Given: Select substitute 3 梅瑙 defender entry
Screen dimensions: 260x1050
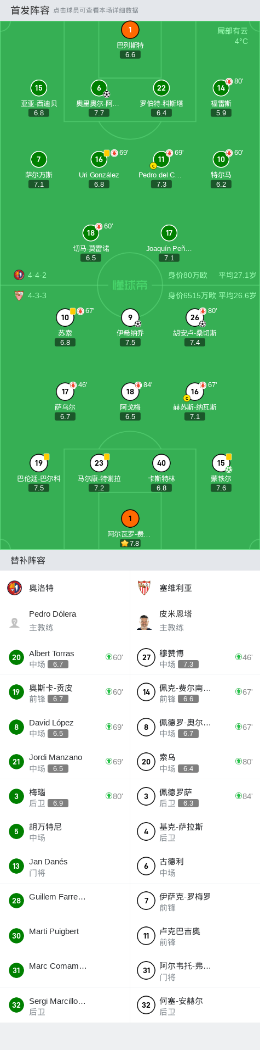Looking at the screenshot, I should click(65, 796).
